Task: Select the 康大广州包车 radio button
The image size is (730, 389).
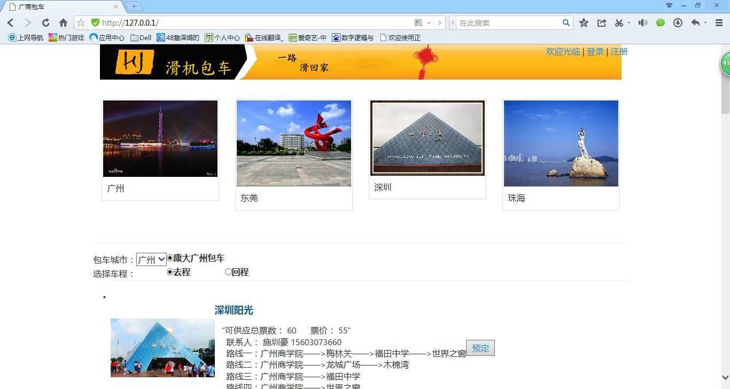Action: [170, 258]
